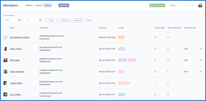The width and height of the screenshot is (206, 101).
Task: Switch to the Invitations tab
Action: 39,5
